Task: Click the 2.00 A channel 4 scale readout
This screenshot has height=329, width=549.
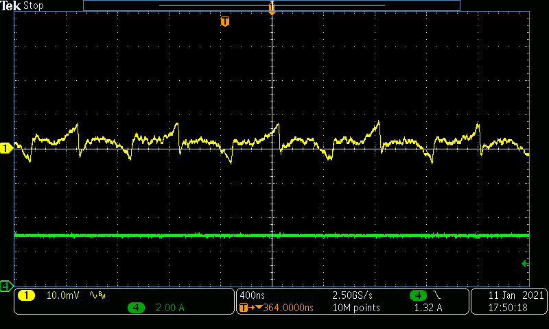Action: pos(170,308)
